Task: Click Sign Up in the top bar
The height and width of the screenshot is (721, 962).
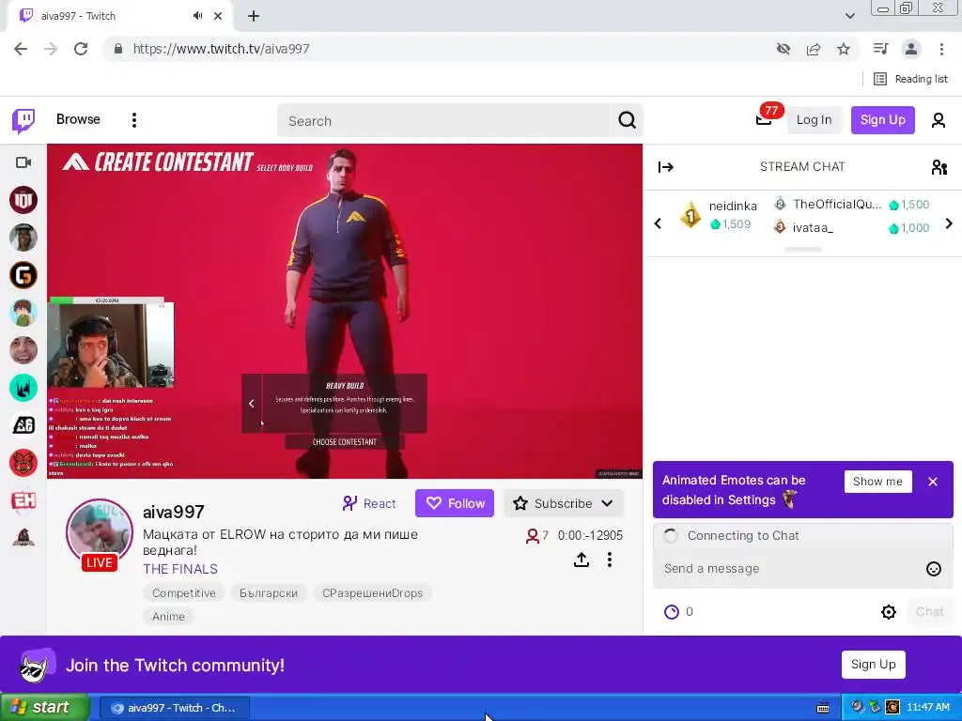Action: pos(882,120)
